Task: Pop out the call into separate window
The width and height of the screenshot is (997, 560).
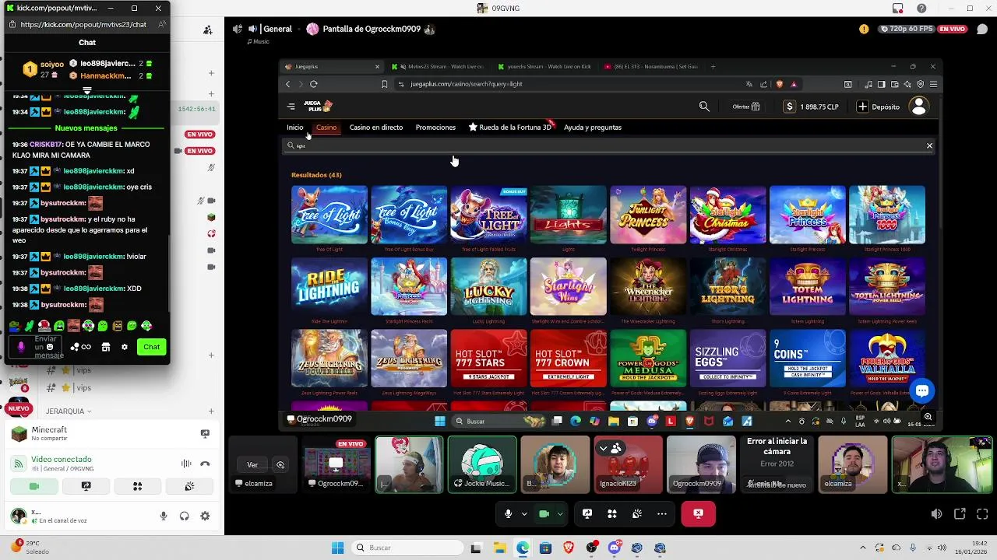Action: tap(960, 514)
